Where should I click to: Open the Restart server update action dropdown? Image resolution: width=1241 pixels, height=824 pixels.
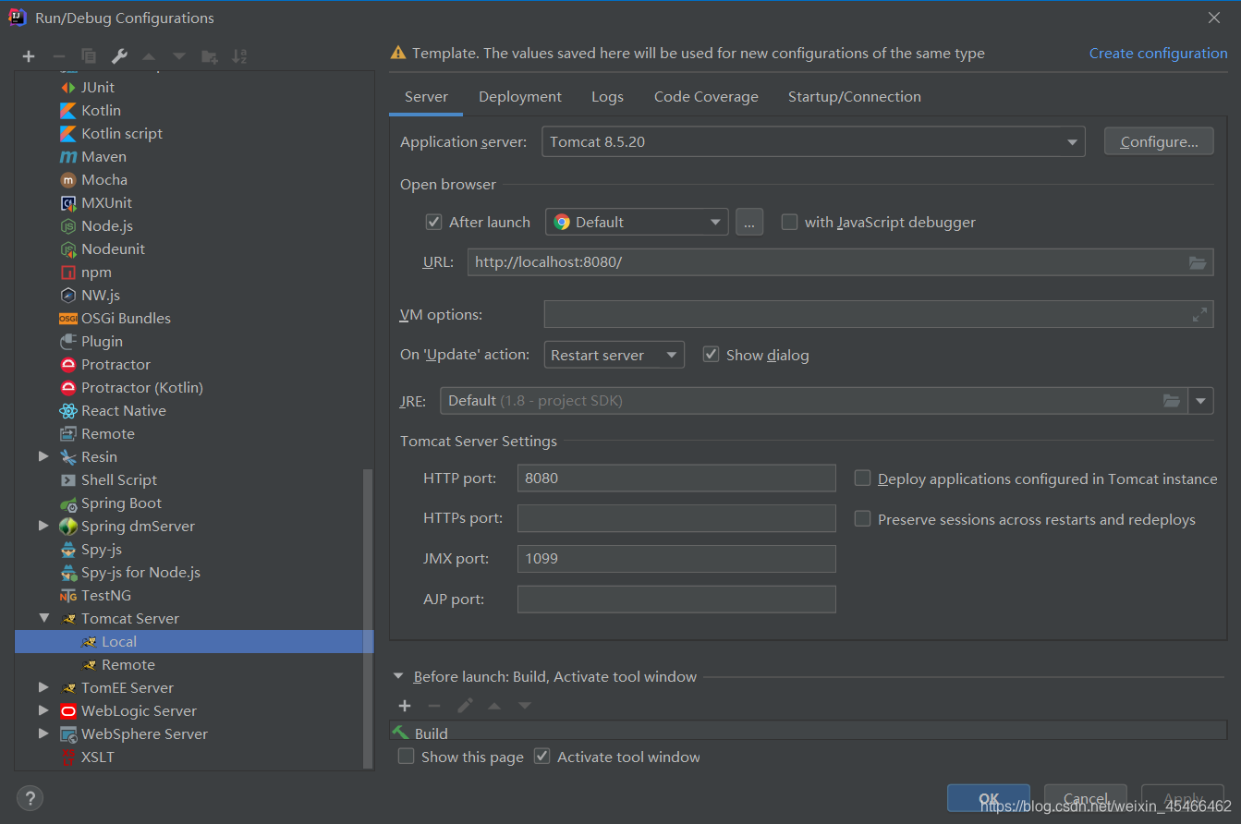614,355
